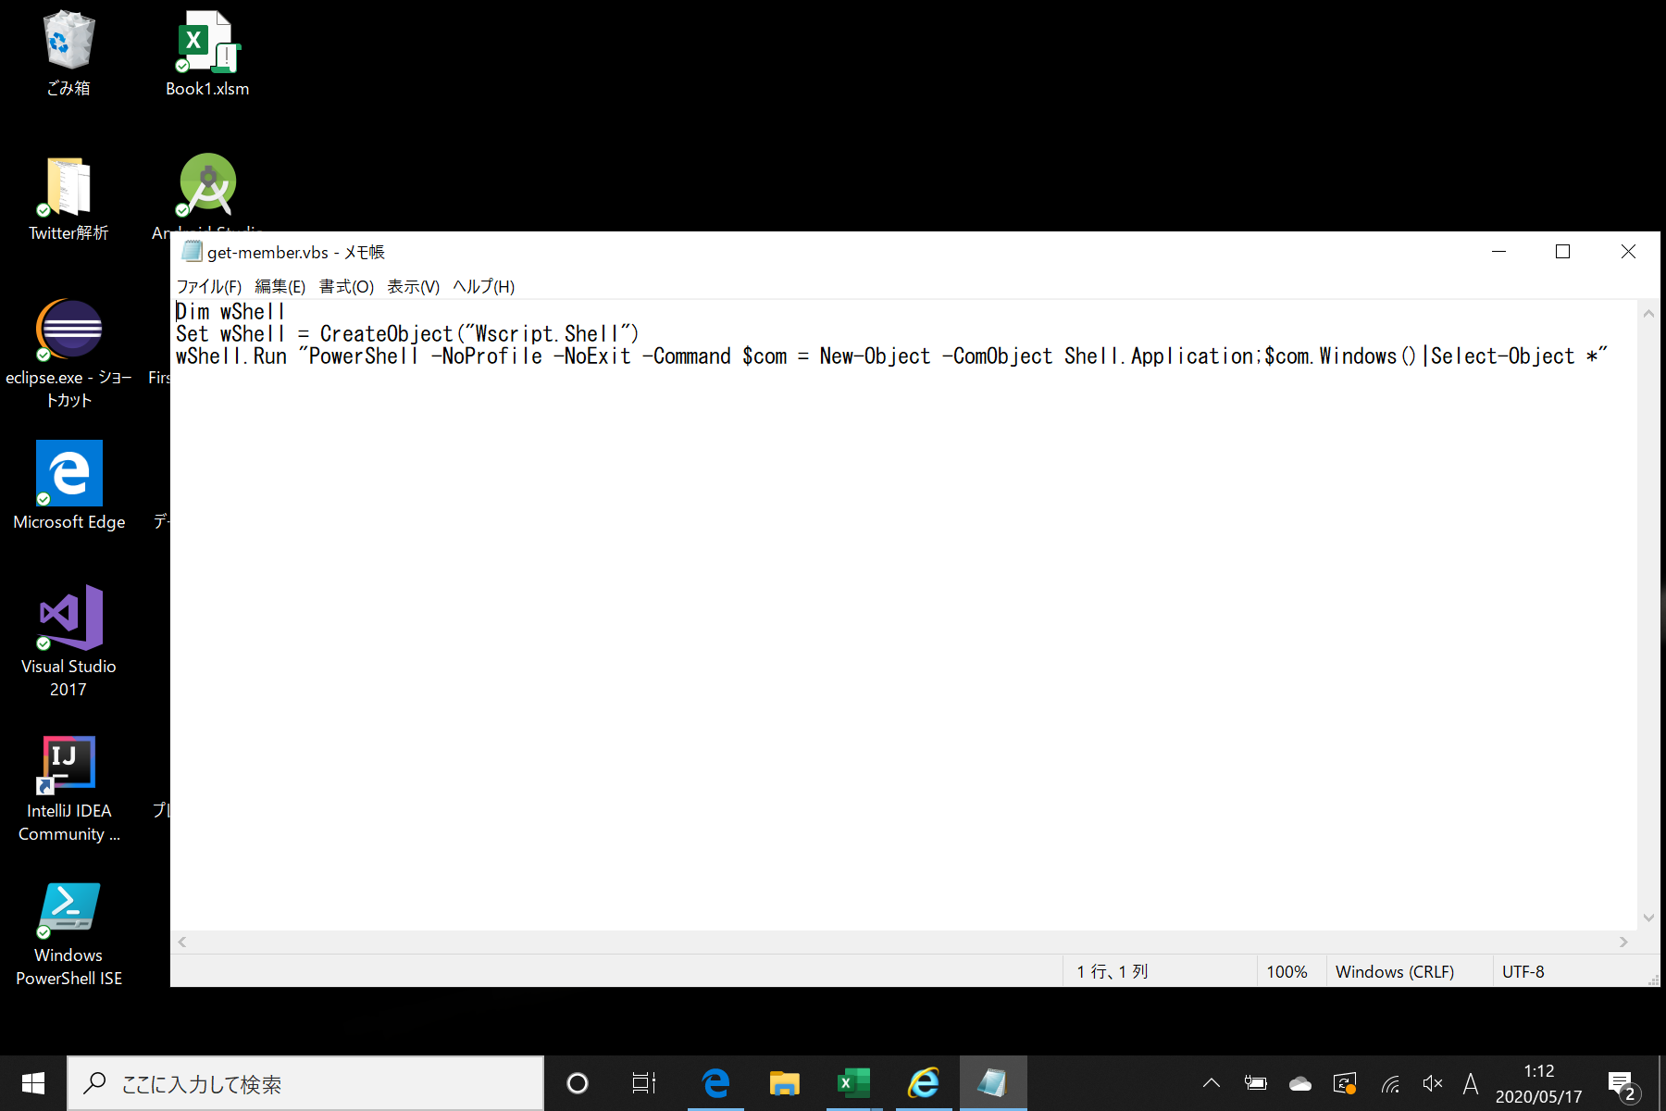Expand hidden system tray icons
This screenshot has height=1111, width=1666.
[1210, 1082]
